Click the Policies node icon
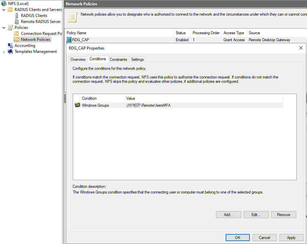Image resolution: width=307 pixels, height=244 pixels. 10,28
